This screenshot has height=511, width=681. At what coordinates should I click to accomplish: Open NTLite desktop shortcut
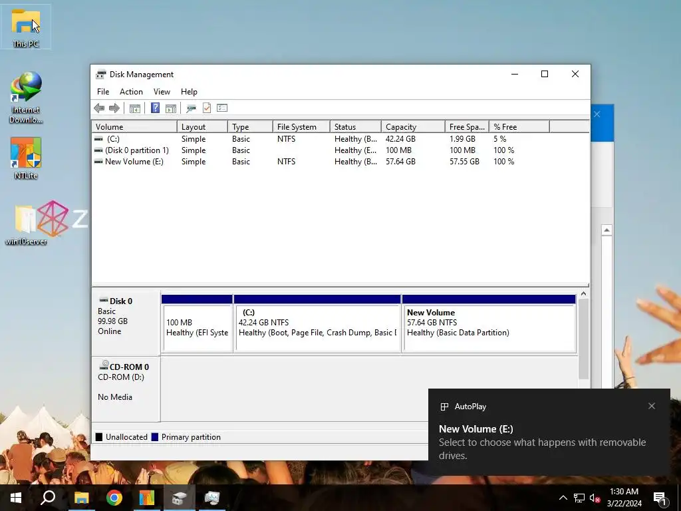26,158
